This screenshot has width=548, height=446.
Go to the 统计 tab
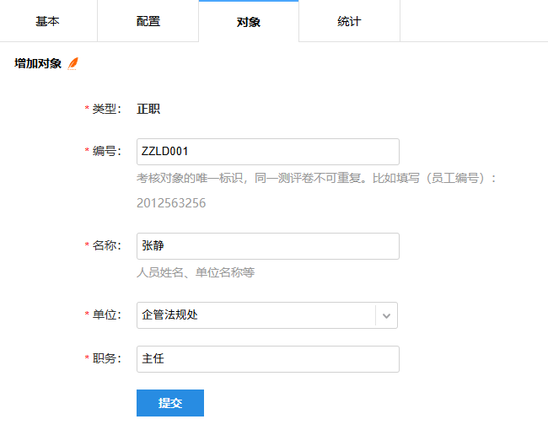click(349, 21)
